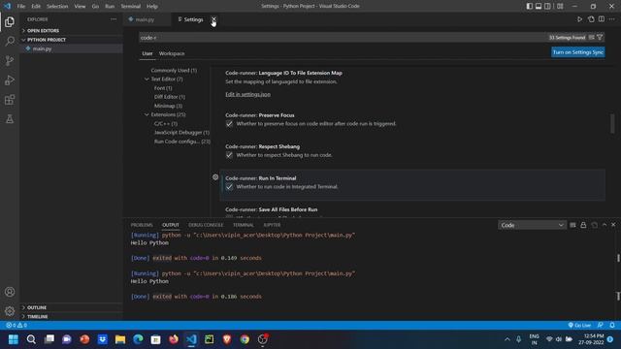621x349 pixels.
Task: Open the Extensions view
Action: pos(10,99)
